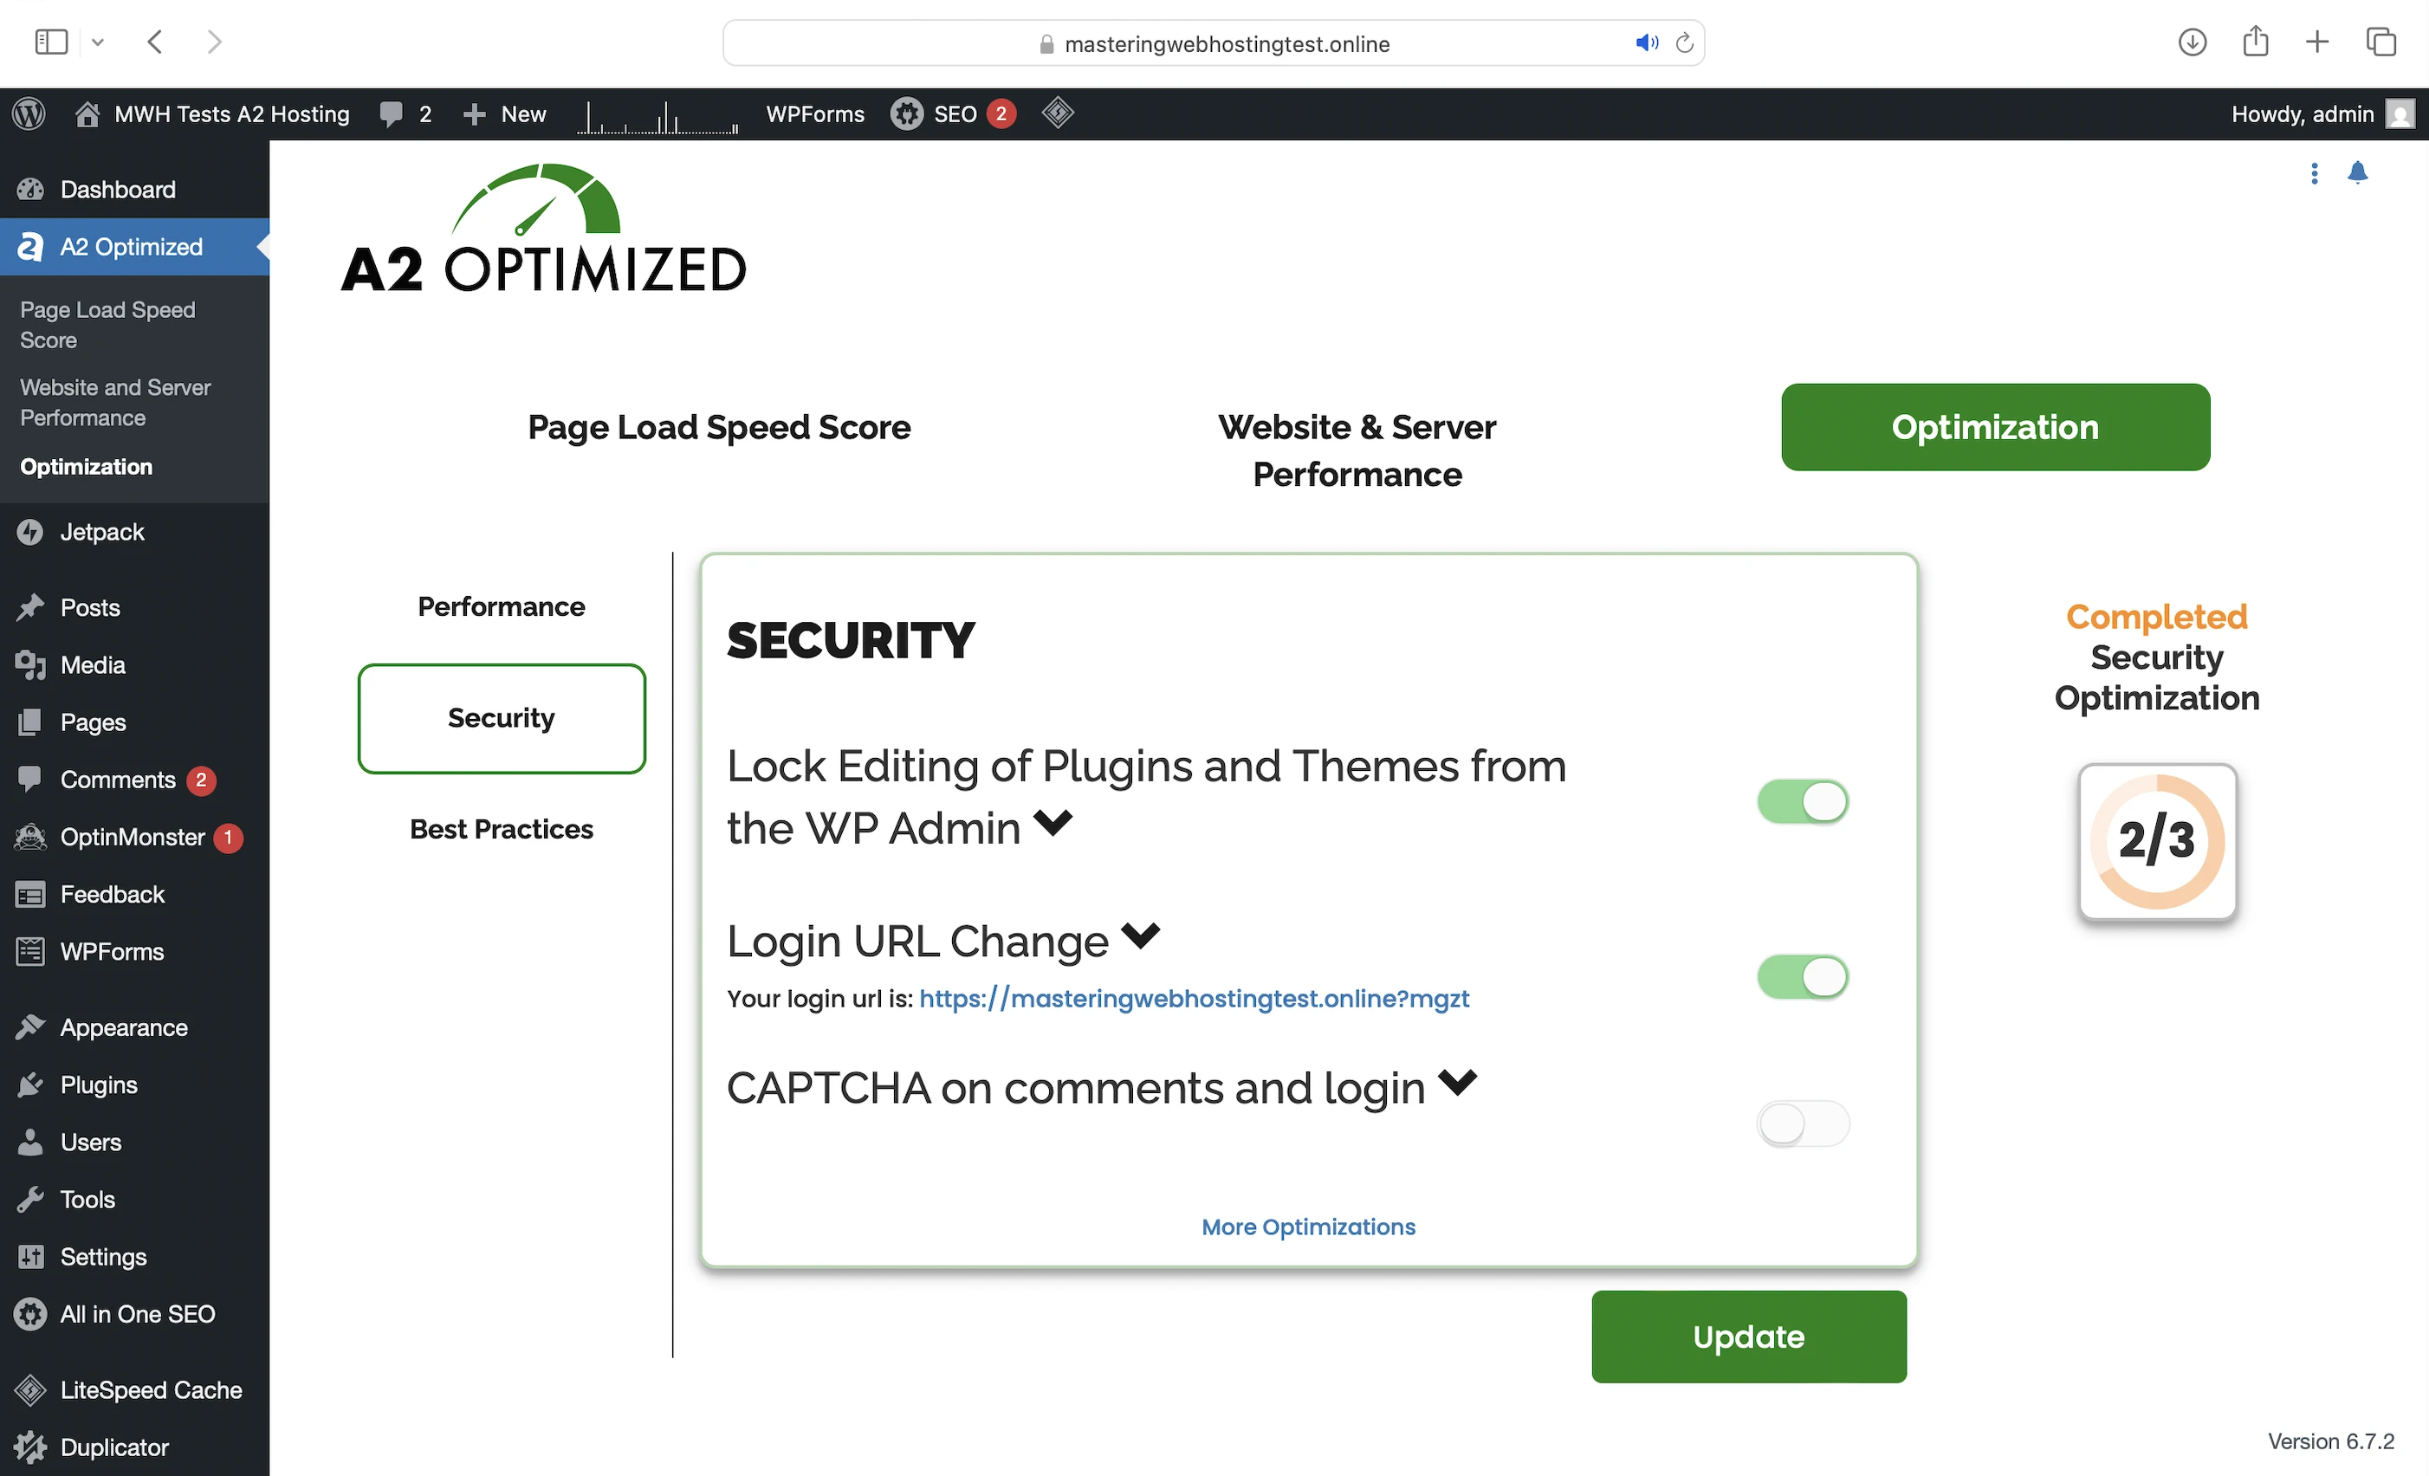This screenshot has height=1476, width=2429.
Task: Open the three-dot options menu
Action: point(2314,173)
